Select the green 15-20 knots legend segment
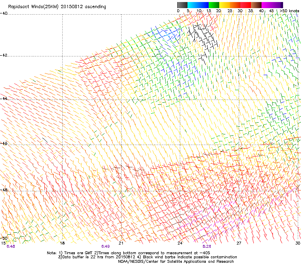Image resolution: width=301 pixels, height=264 pixels. pyautogui.click(x=214, y=5)
